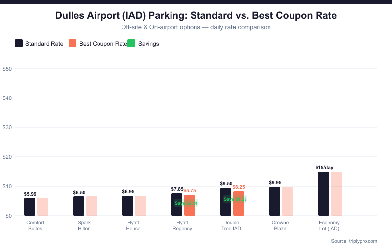Select the Spark Hilton dark standard bar

(x=79, y=206)
